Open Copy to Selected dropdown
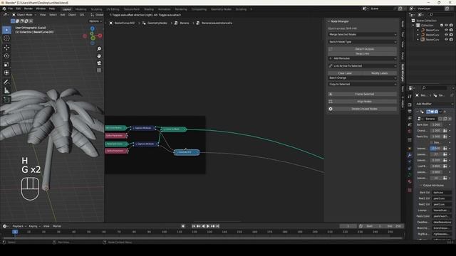The width and height of the screenshot is (456, 256). [x=363, y=84]
